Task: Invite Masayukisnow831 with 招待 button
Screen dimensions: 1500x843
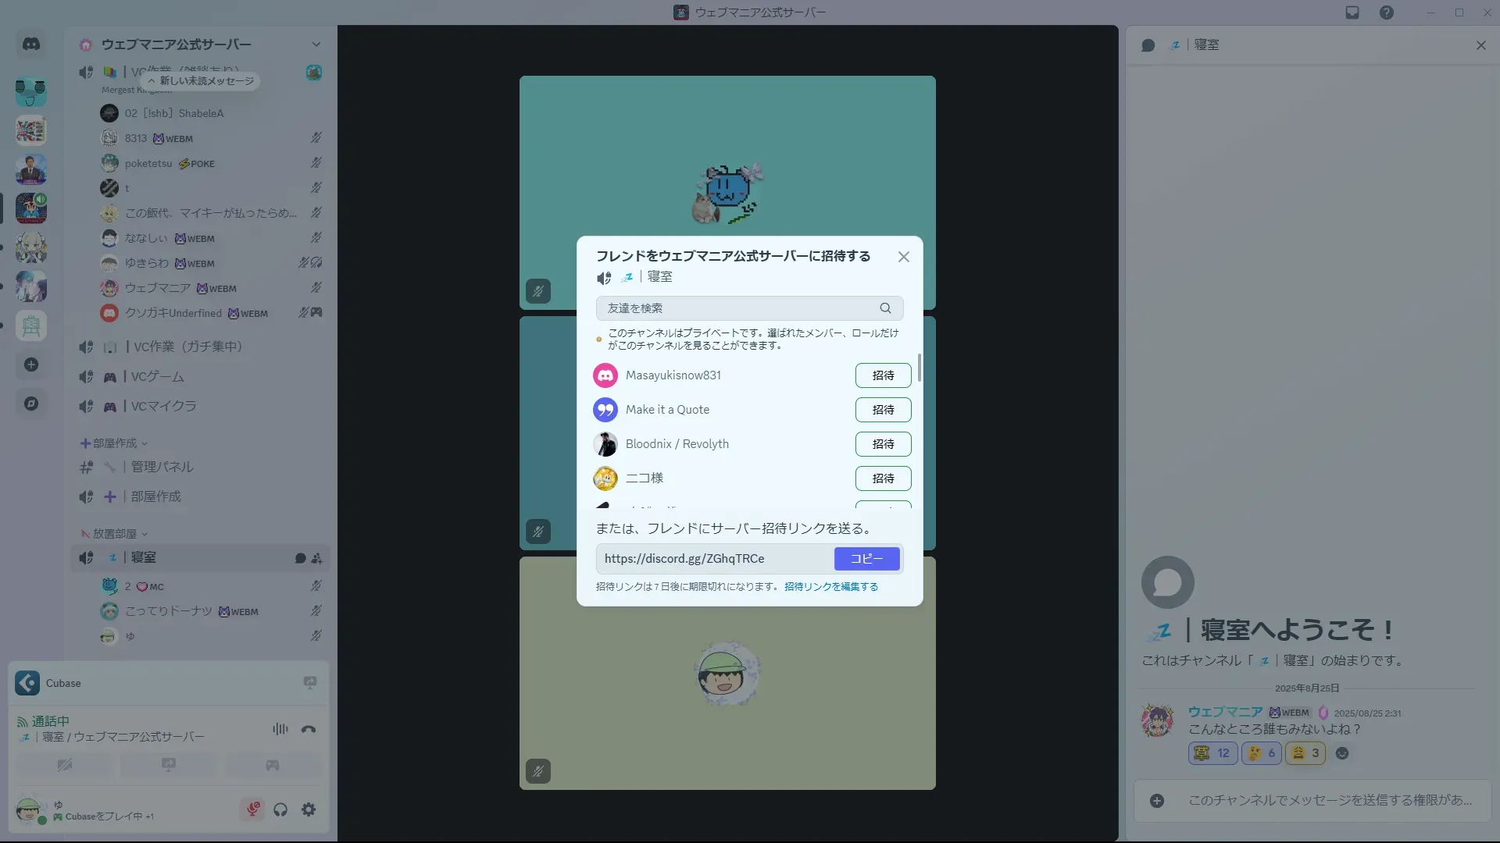Action: 883,375
